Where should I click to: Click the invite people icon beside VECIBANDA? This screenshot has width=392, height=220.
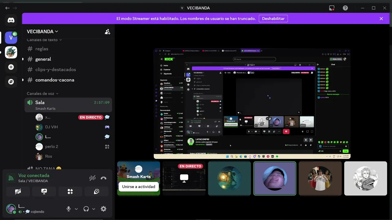click(107, 31)
